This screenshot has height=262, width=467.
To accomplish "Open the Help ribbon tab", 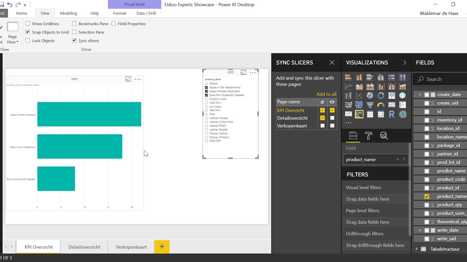I will point(95,13).
